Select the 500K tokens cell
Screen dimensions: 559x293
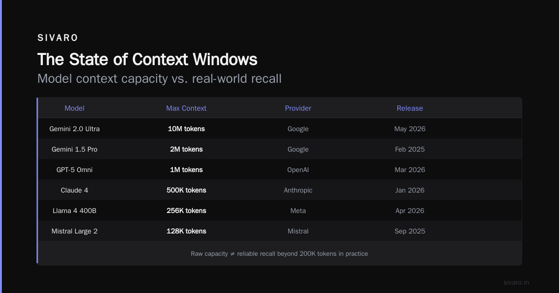click(x=186, y=190)
